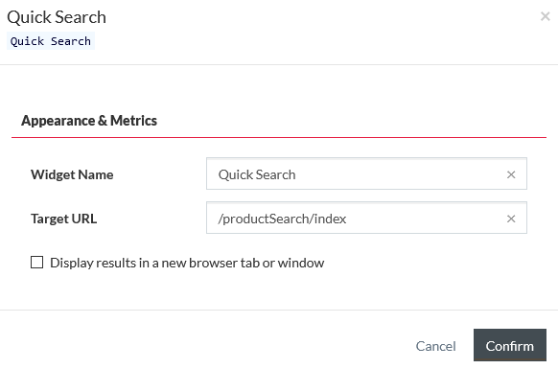This screenshot has height=369, width=558.
Task: Focus the Target URL input field
Action: [366, 218]
